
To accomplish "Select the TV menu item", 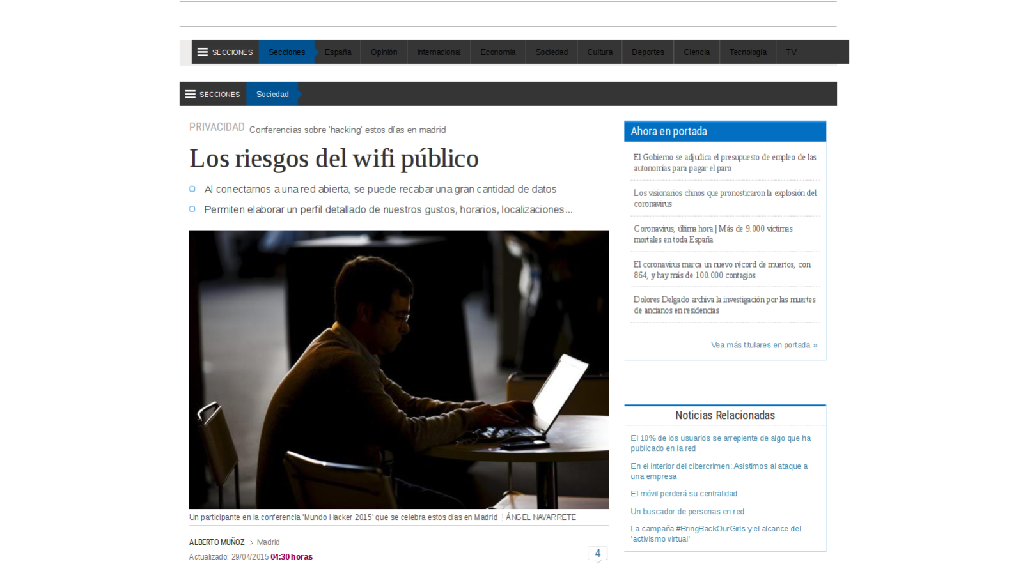I will [791, 52].
